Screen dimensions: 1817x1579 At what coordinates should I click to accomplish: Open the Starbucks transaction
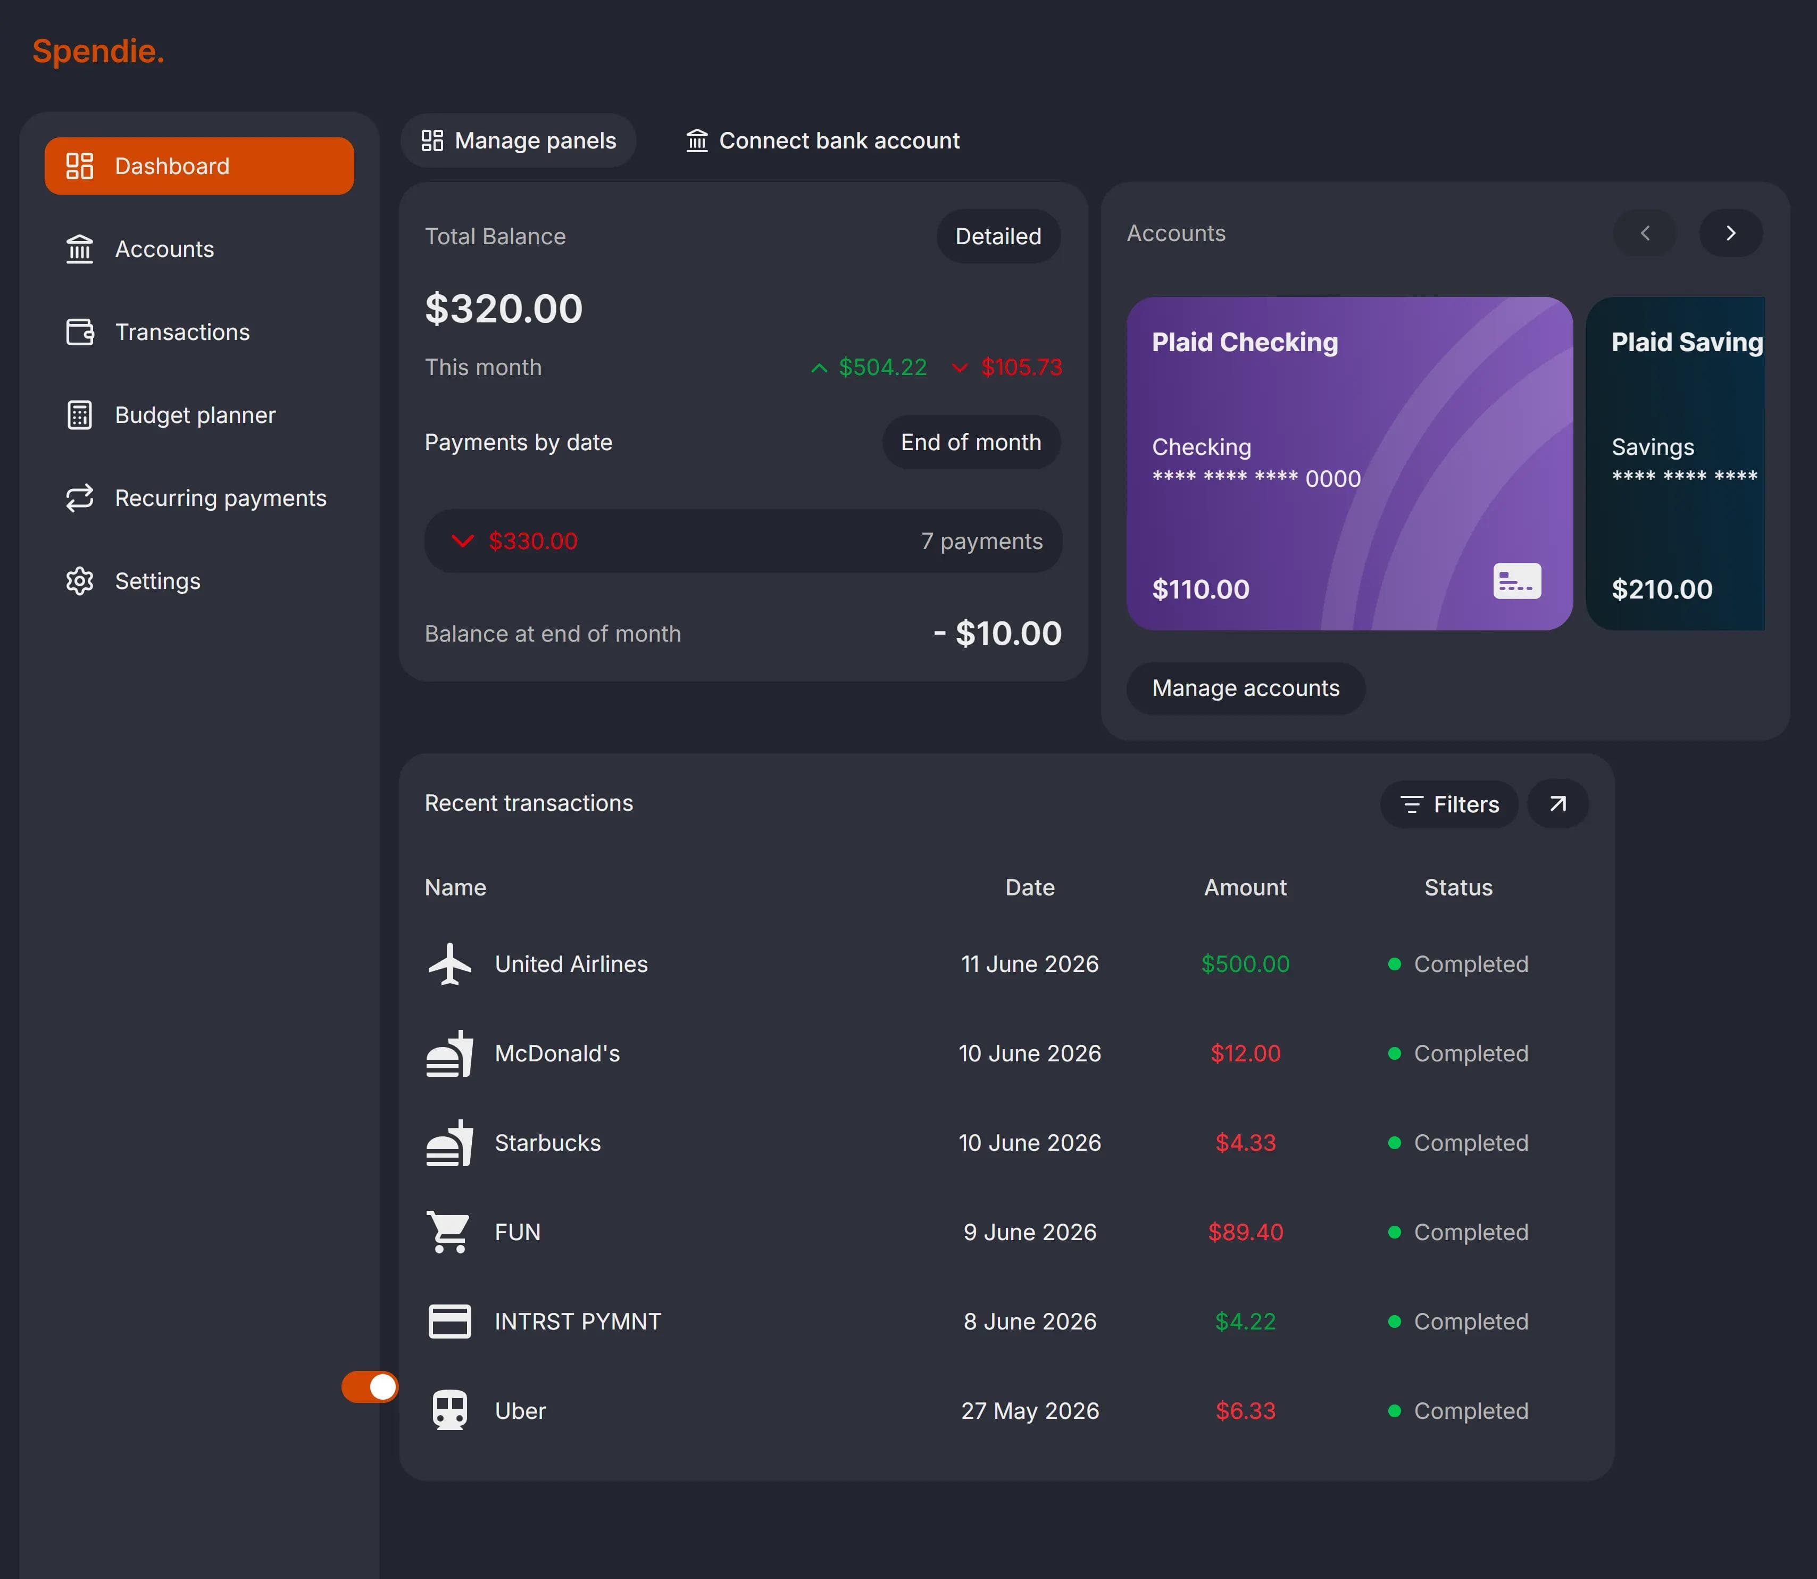[1007, 1143]
